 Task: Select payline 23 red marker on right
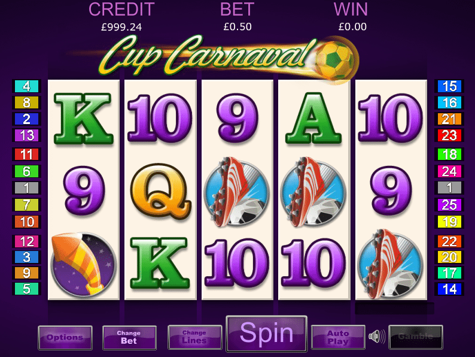tap(449, 135)
